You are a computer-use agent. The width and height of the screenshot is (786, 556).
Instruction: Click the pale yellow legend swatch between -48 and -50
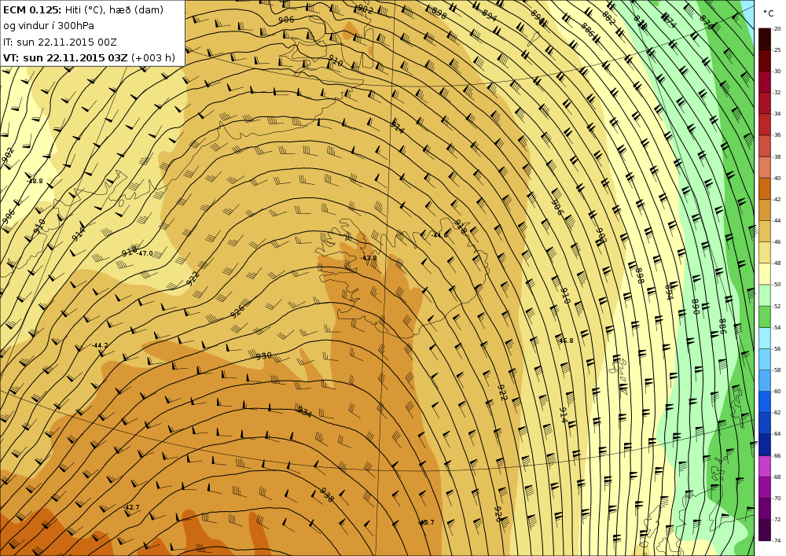pos(765,274)
